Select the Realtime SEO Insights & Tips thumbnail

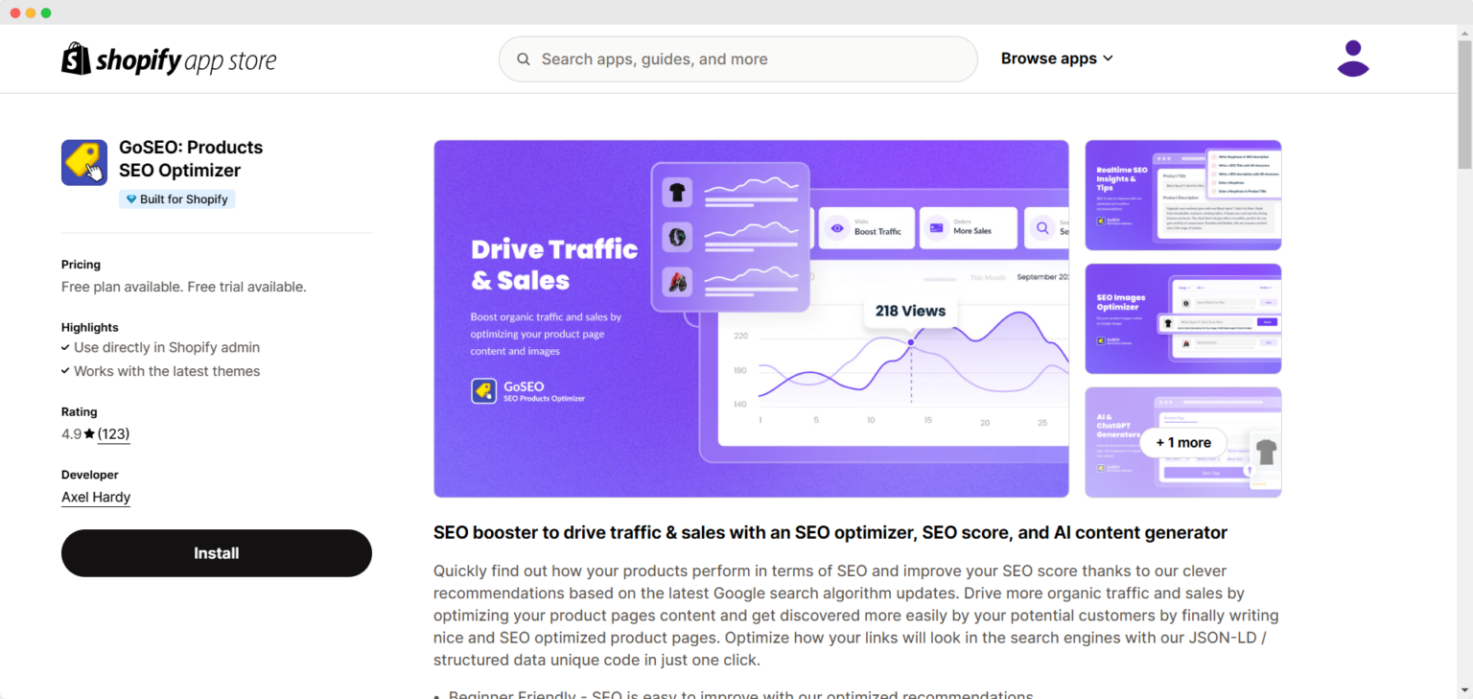tap(1182, 195)
